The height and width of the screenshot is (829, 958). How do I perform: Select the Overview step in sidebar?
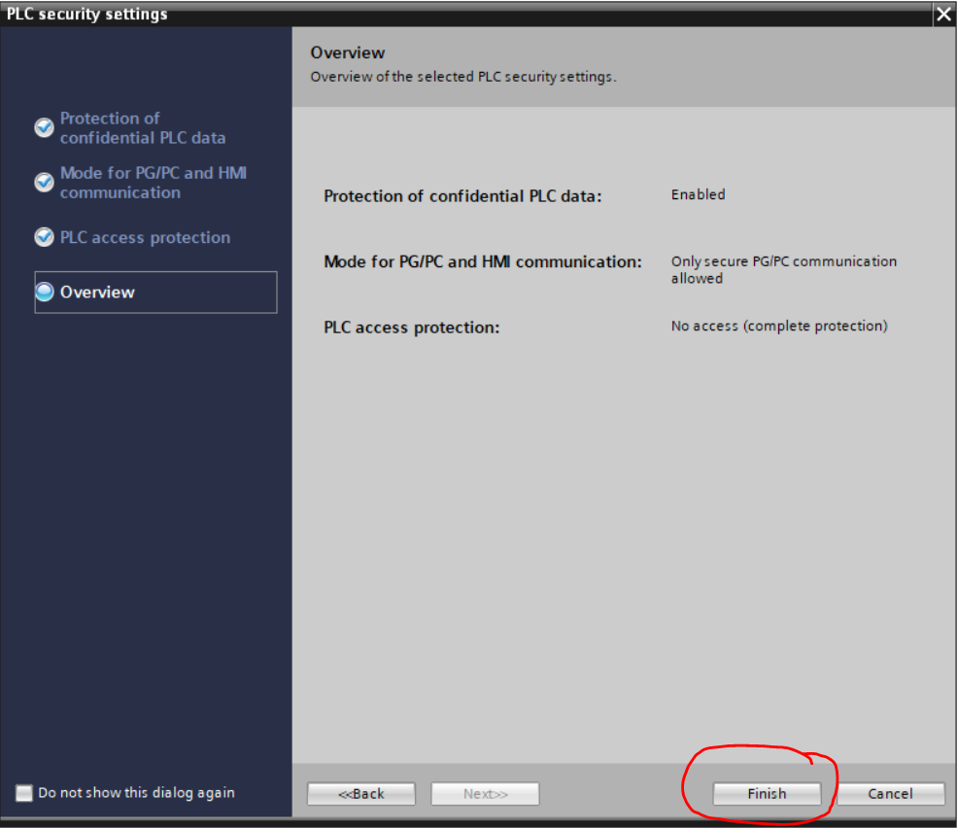155,293
